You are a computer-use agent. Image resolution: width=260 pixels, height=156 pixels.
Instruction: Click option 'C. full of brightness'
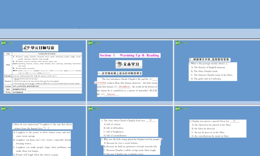(114, 132)
